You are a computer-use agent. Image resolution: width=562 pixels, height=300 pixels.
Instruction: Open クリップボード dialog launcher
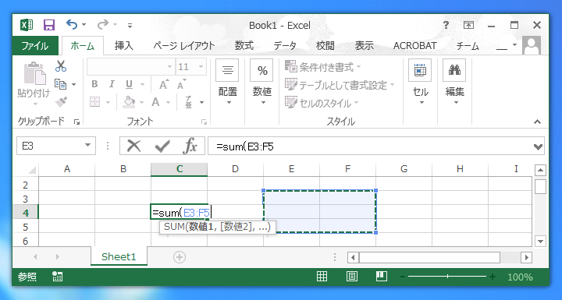click(76, 122)
